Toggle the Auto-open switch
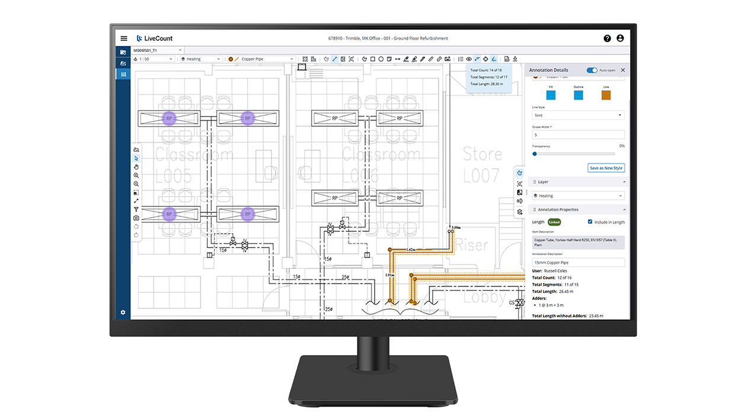The height and width of the screenshot is (419, 748). click(592, 70)
